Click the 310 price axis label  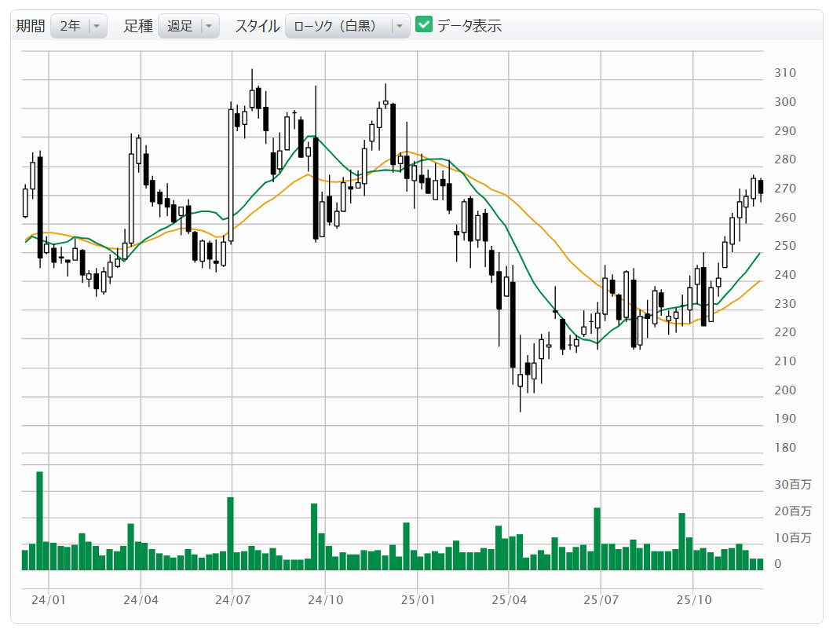785,73
